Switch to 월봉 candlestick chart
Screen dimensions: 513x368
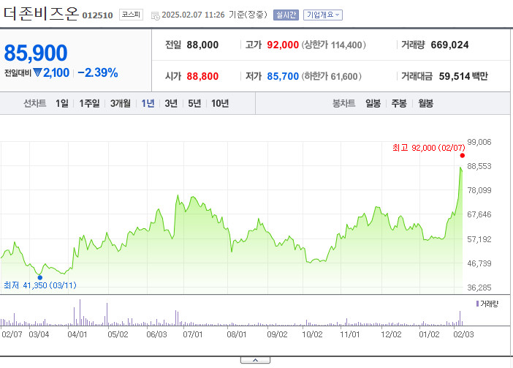tap(425, 103)
